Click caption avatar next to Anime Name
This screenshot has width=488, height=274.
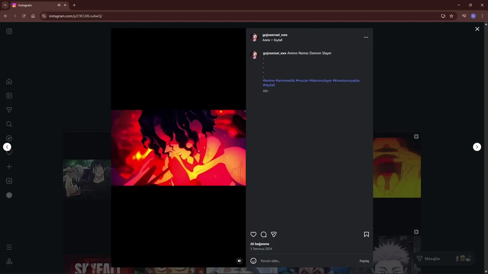[x=254, y=55]
